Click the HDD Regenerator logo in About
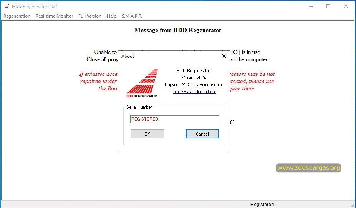 (142, 83)
